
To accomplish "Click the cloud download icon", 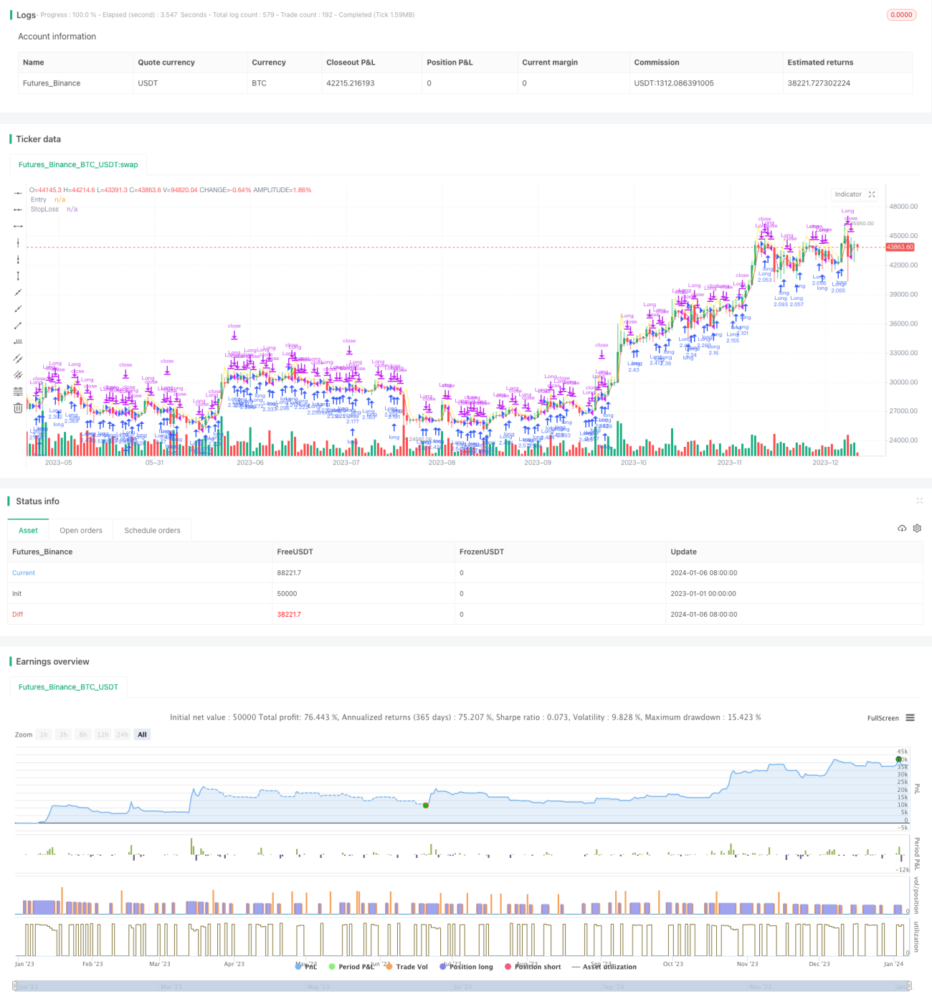I will (x=902, y=529).
